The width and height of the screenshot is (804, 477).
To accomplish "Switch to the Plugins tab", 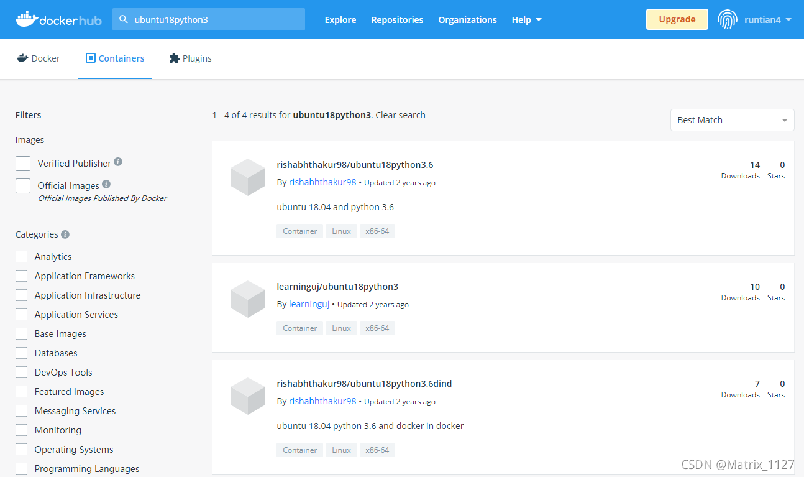I will click(x=190, y=58).
